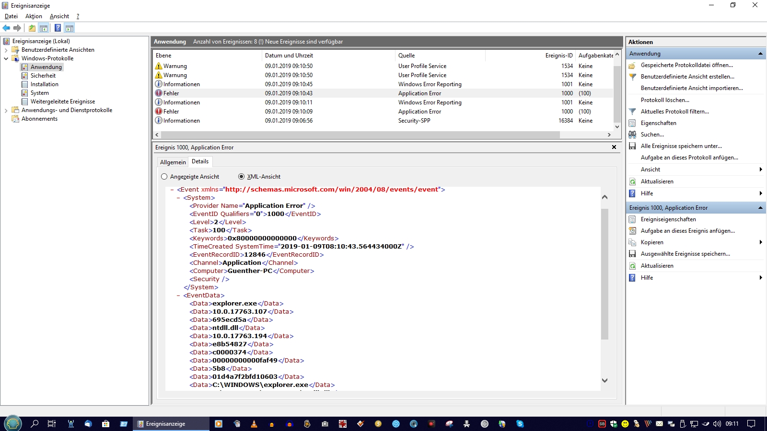
Task: Click the folder-up toolbar icon
Action: [32, 28]
